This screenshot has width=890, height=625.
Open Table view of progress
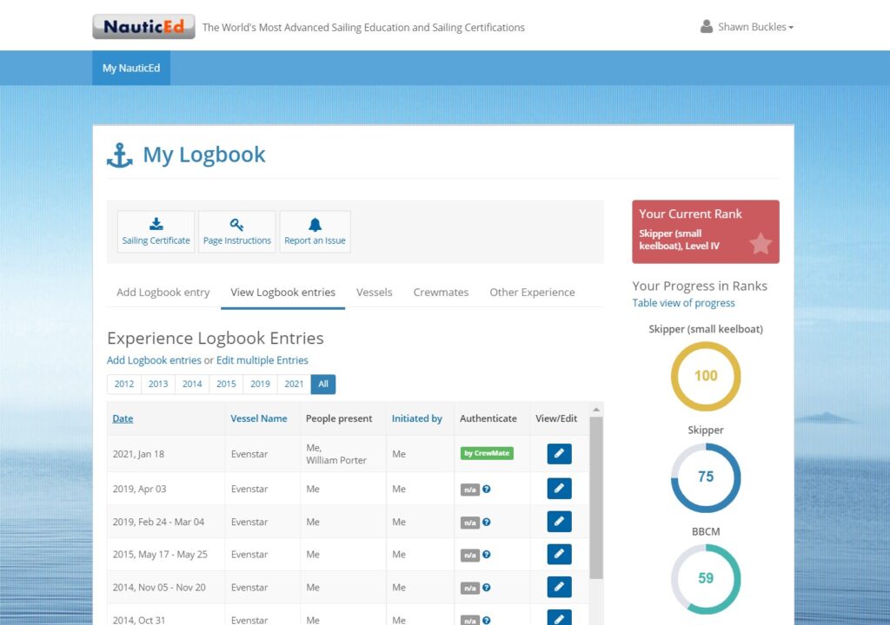[x=683, y=302]
